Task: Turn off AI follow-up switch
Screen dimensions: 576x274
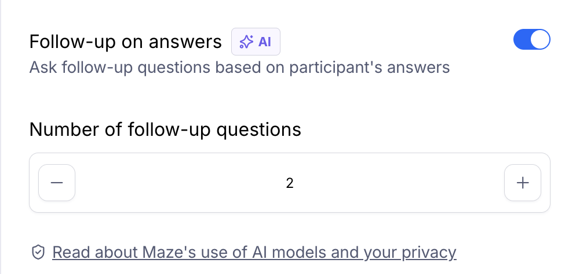Action: point(531,40)
